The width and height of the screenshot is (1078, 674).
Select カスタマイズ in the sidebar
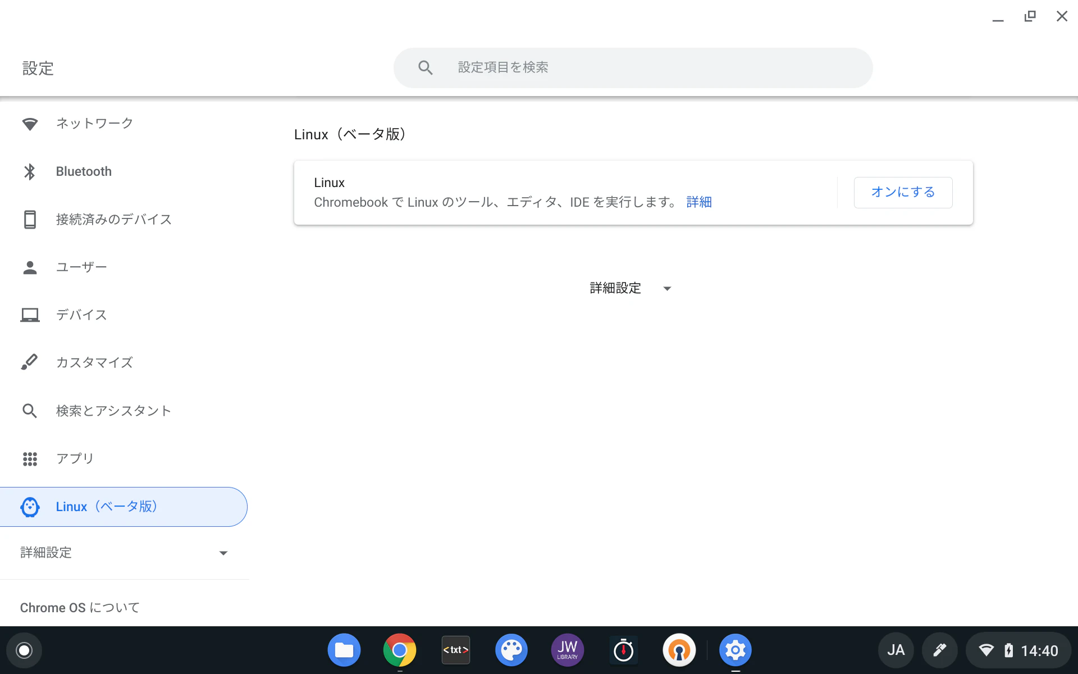pyautogui.click(x=124, y=362)
